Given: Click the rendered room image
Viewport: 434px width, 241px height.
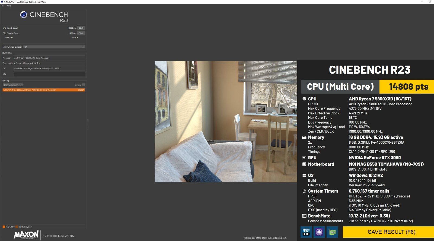Looking at the screenshot, I should point(226,121).
